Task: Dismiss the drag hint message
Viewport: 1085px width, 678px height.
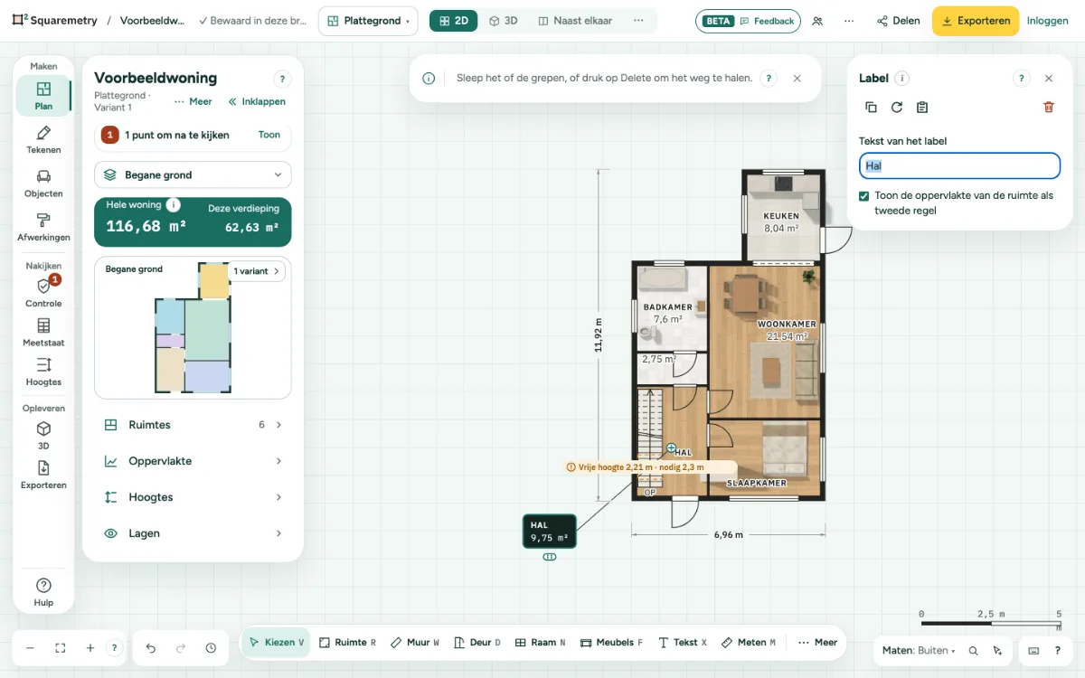Action: click(797, 79)
